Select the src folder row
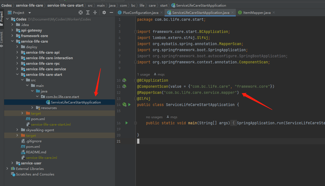 pos(60,80)
